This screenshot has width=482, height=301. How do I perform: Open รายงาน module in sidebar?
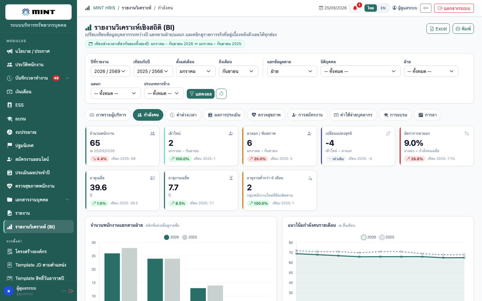(x=38, y=213)
